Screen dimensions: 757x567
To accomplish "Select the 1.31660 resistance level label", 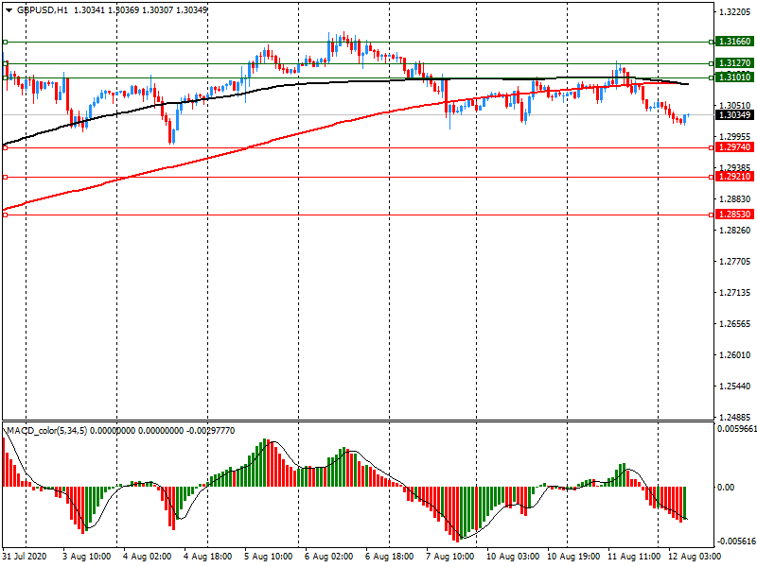I will coord(734,42).
